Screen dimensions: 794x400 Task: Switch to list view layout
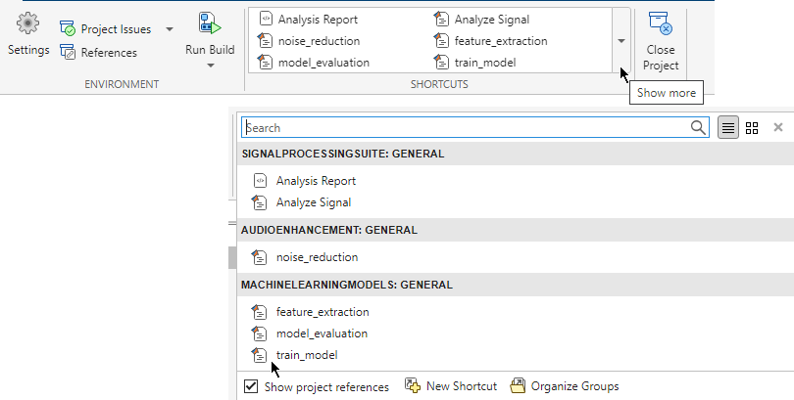pos(727,127)
